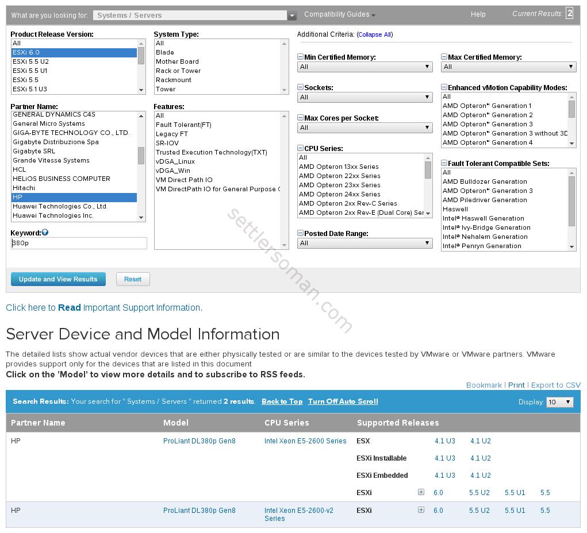Reset the search criteria
The width and height of the screenshot is (587, 533).
click(133, 279)
